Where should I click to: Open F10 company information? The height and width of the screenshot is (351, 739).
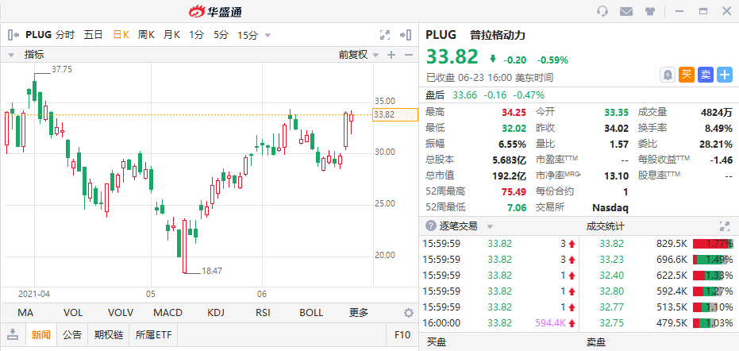(402, 335)
